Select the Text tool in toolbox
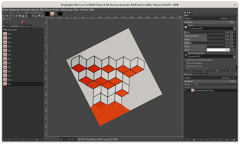This screenshot has width=240, height=144. pos(4,19)
